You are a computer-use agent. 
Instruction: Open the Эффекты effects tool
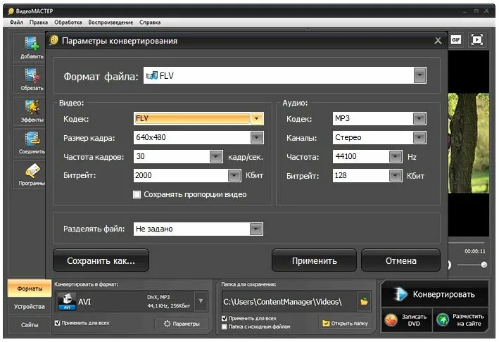pos(32,107)
